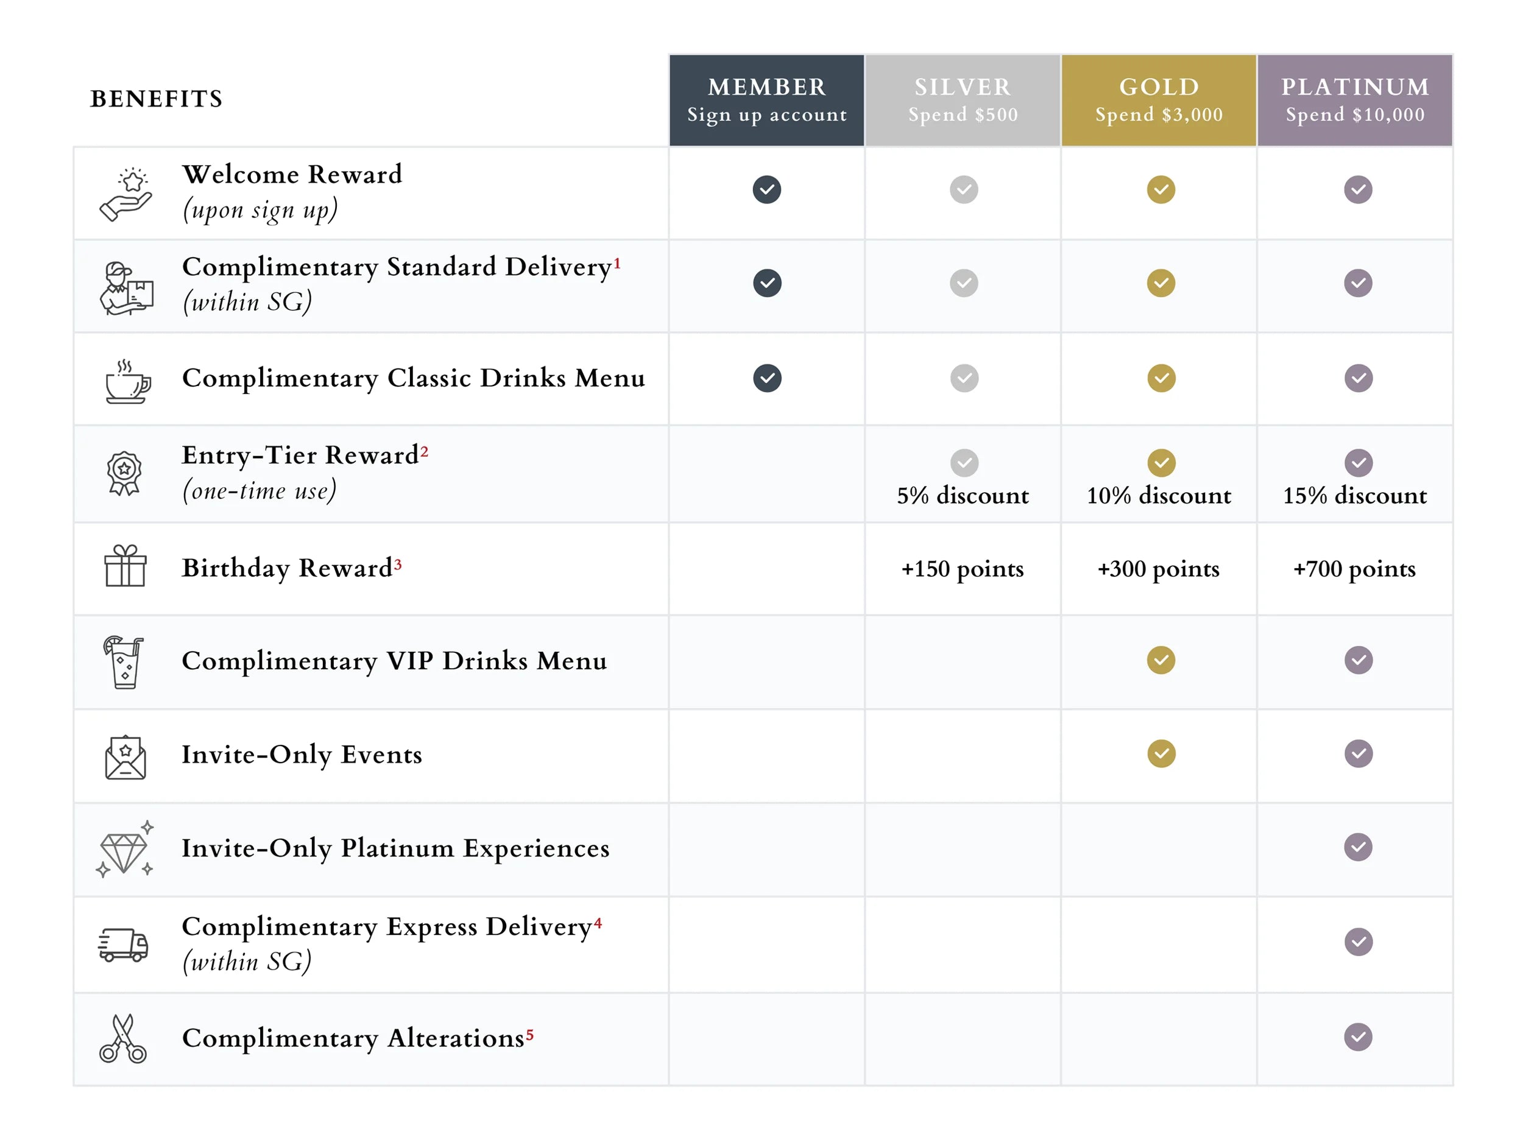Click the PLATINUM Spend $10,000 header
Viewport: 1523px width, 1148px height.
click(x=1355, y=100)
